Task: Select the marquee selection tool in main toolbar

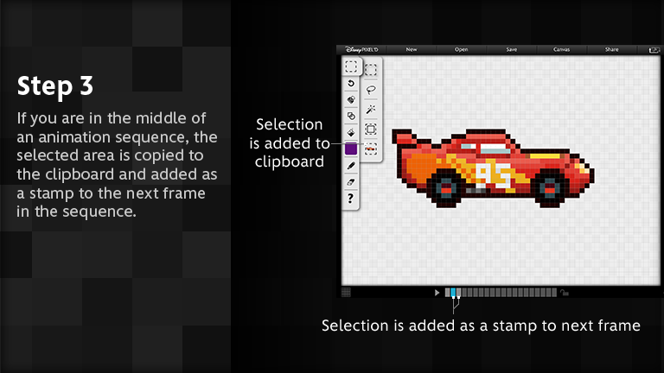Action: tap(351, 66)
